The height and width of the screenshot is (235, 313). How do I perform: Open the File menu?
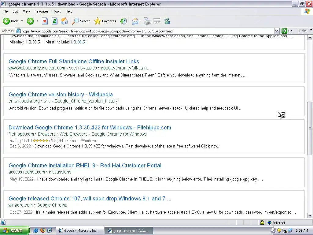coord(5,11)
